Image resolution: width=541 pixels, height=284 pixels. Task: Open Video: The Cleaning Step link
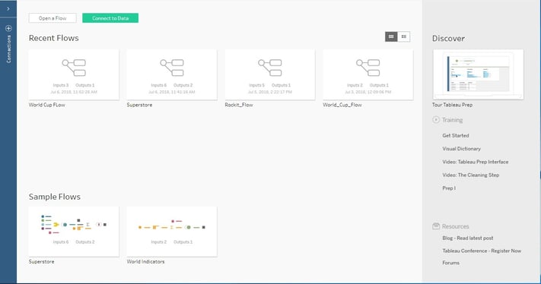click(x=470, y=175)
